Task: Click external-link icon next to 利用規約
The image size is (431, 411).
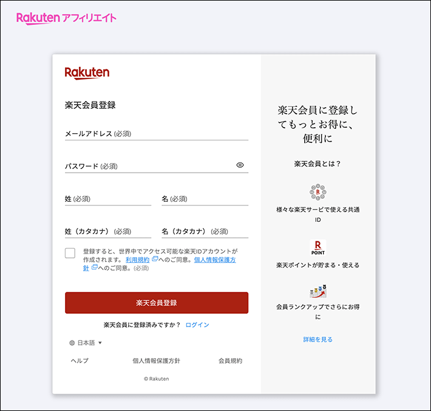Action: pos(155,259)
